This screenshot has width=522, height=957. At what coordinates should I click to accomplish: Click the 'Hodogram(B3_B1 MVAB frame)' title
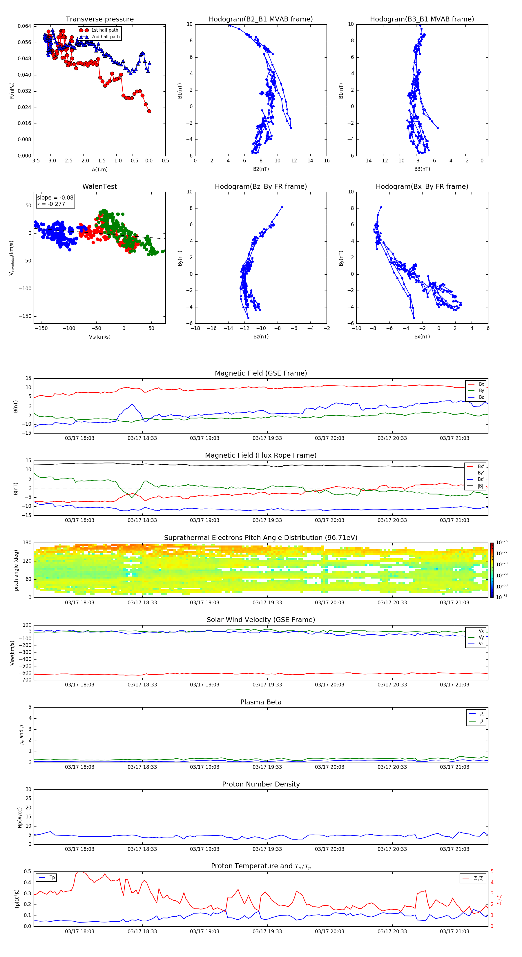(422, 19)
